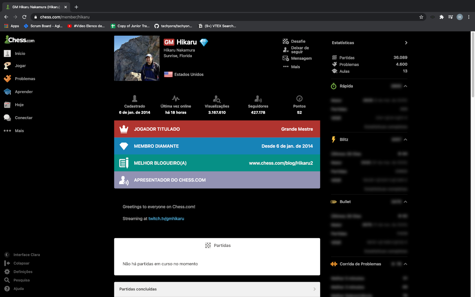475x297 pixels.
Task: Click the Aulas statistics row
Action: [370, 71]
